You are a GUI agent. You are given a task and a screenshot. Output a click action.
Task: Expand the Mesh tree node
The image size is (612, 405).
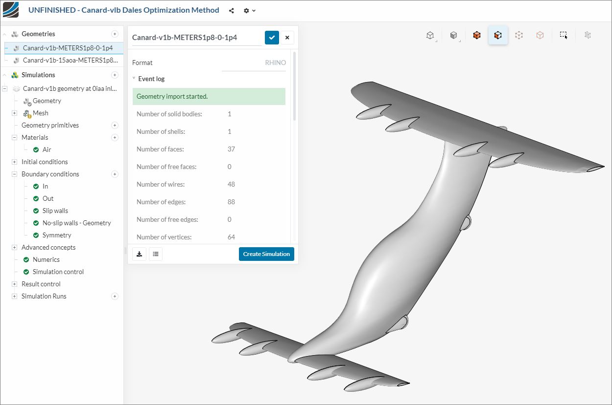click(15, 113)
